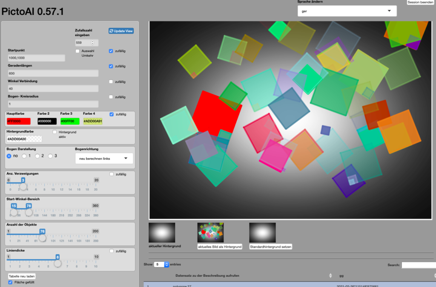
Task: Click the aktueller Hintergrund thumbnail
Action: tap(162, 232)
